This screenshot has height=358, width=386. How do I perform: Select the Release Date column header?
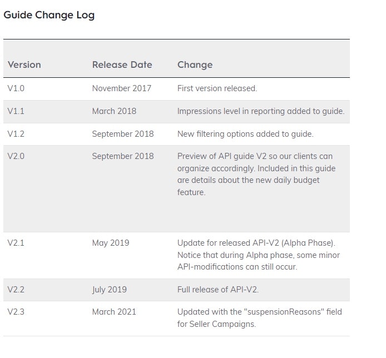click(122, 64)
